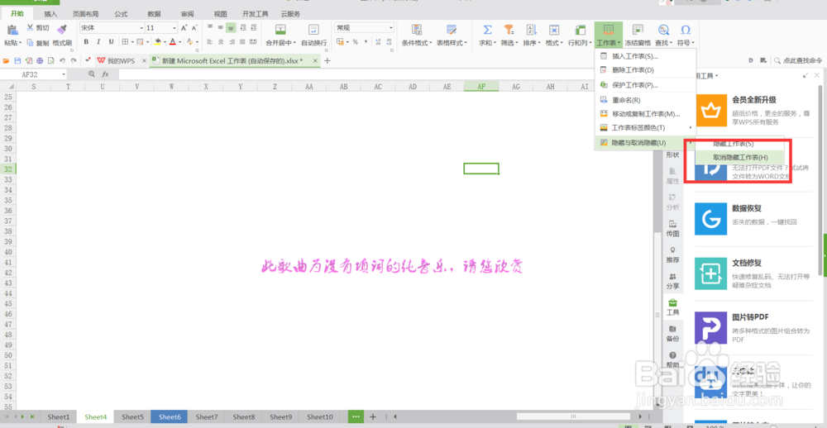
Task: Open the number format dropdown (常规)
Action: [391, 28]
